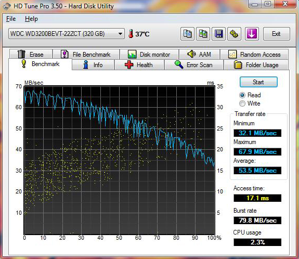This screenshot has height=259, width=299.
Task: Click the Average transfer rate value field
Action: (x=257, y=170)
